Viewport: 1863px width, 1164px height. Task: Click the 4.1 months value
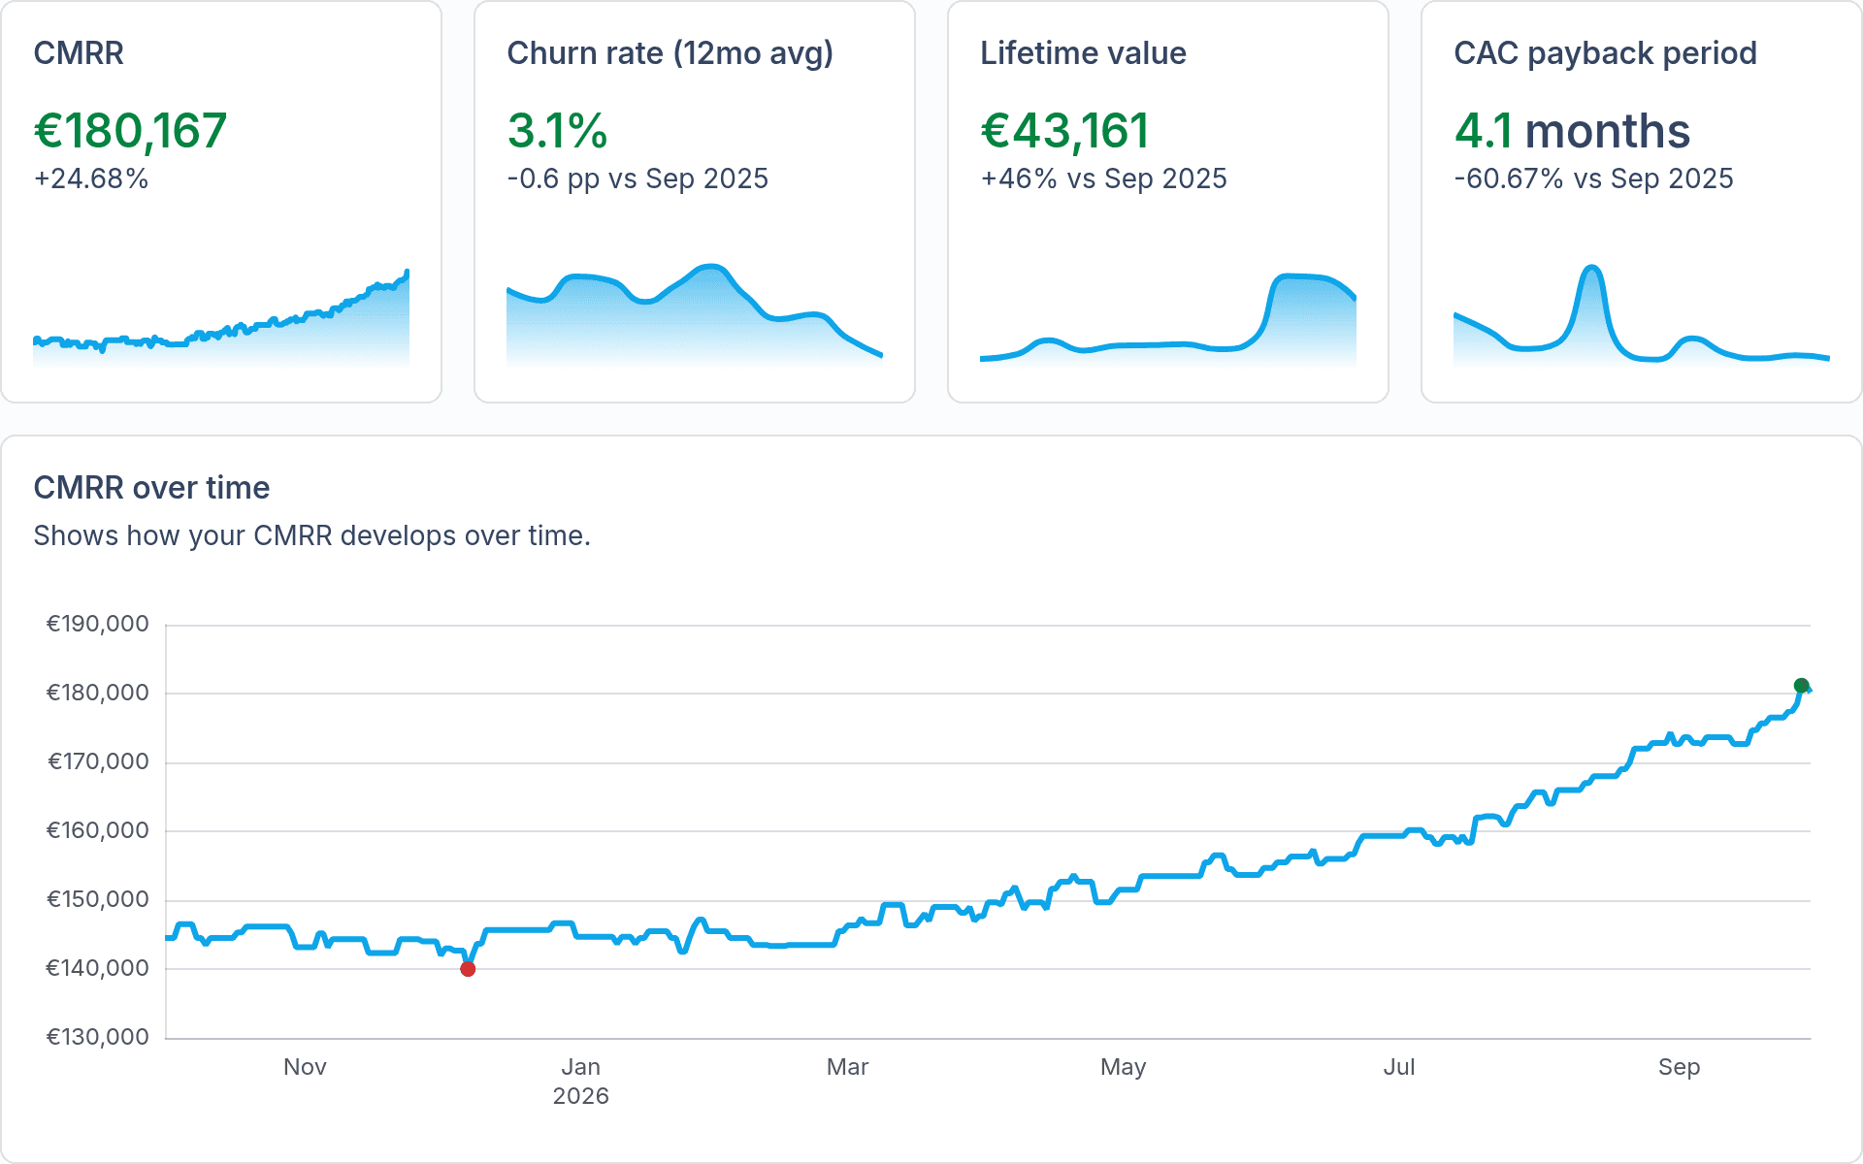(1572, 131)
